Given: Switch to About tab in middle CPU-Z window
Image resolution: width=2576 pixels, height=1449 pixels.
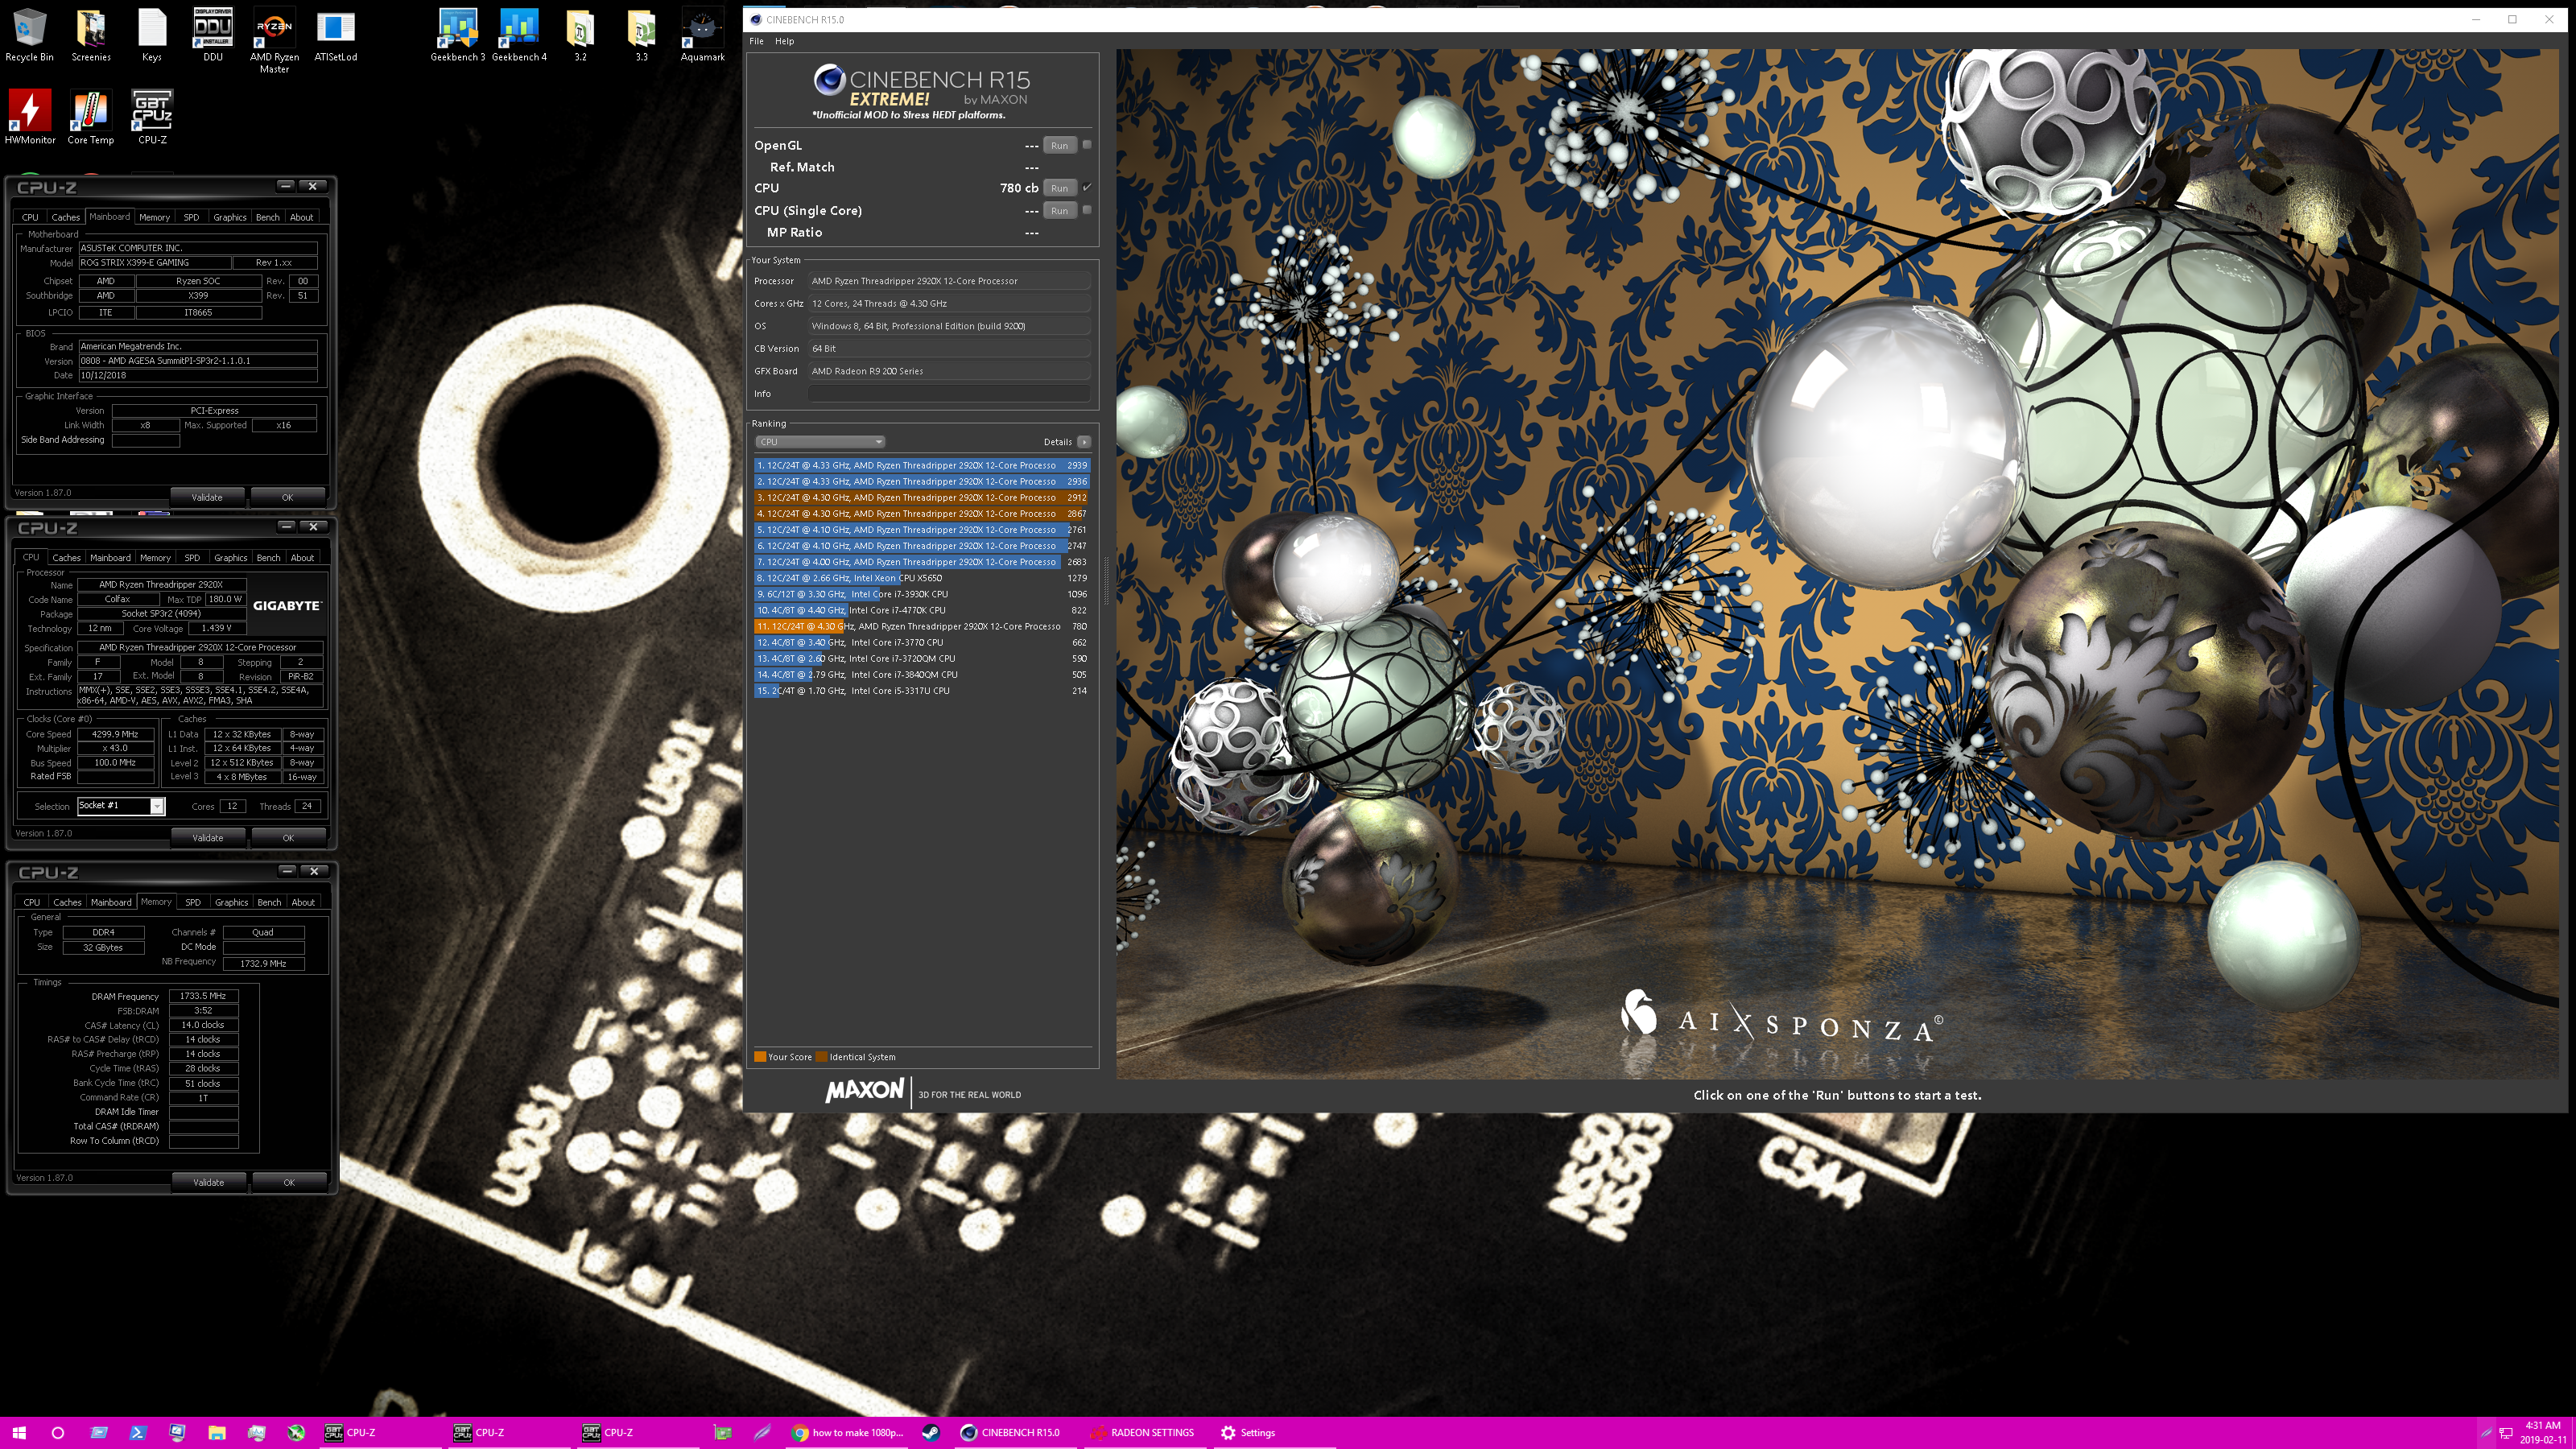Looking at the screenshot, I should coord(302,558).
